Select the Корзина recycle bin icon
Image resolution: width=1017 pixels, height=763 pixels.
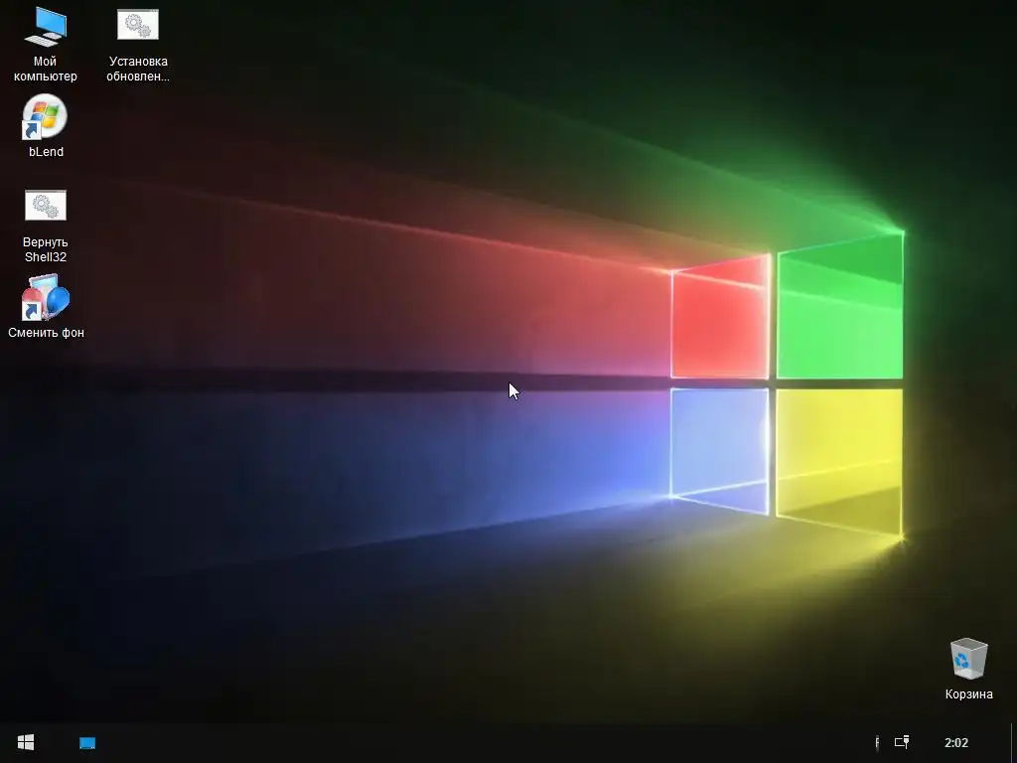click(x=968, y=669)
